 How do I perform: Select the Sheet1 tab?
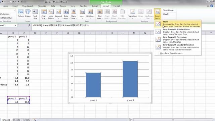coord(6,120)
